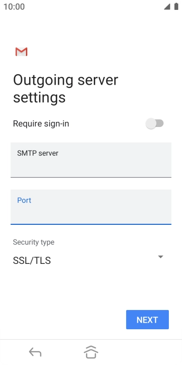Tap the blue Port field label

(24, 200)
